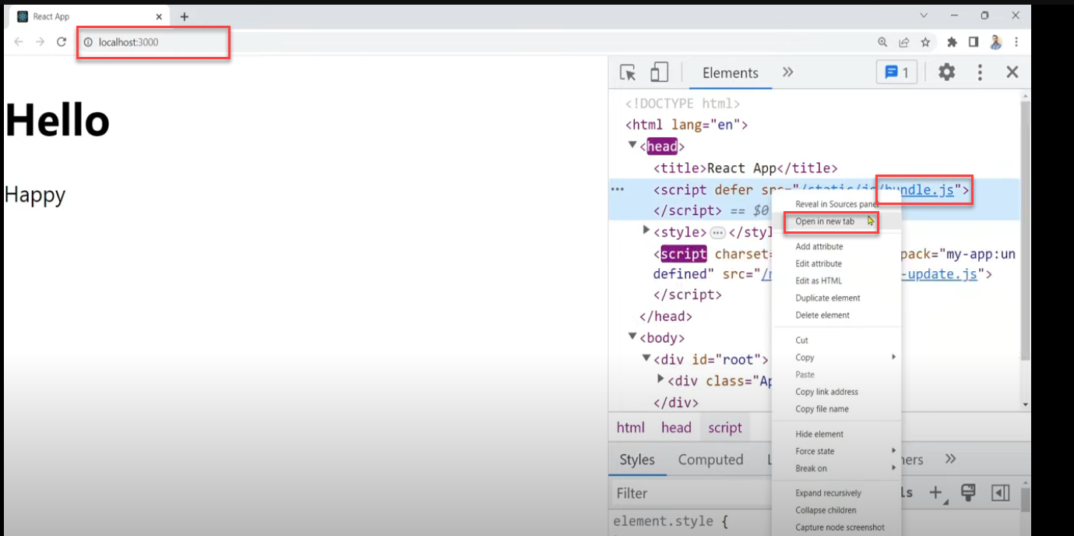Close the React App tab
The height and width of the screenshot is (536, 1074).
pyautogui.click(x=159, y=16)
